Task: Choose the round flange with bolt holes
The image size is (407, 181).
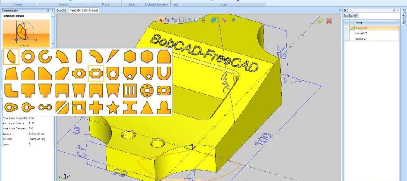Action: tap(147, 90)
